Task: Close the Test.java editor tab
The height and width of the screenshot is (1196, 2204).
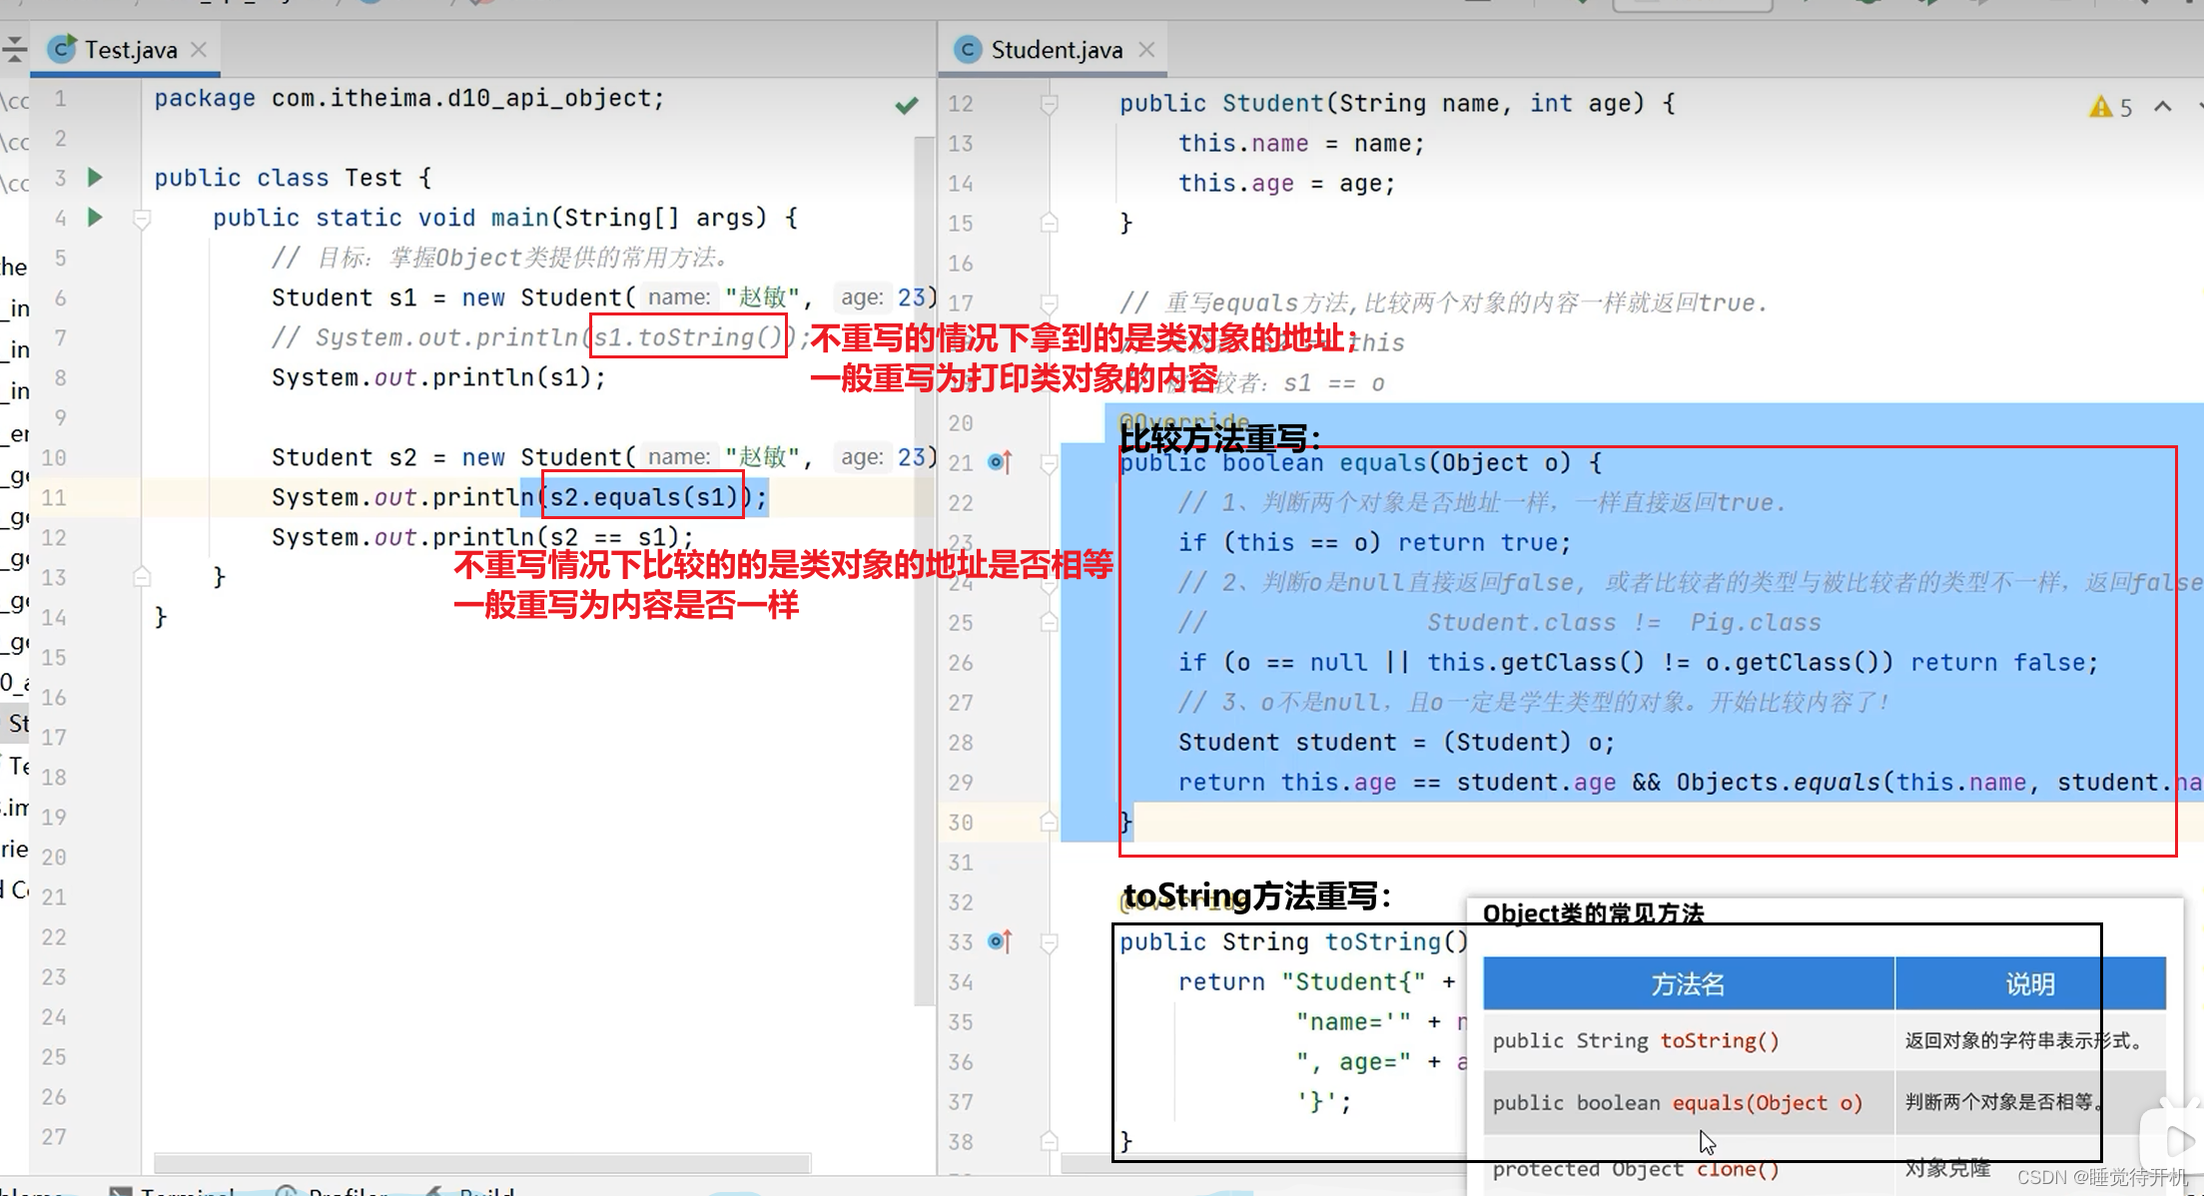Action: (x=197, y=47)
